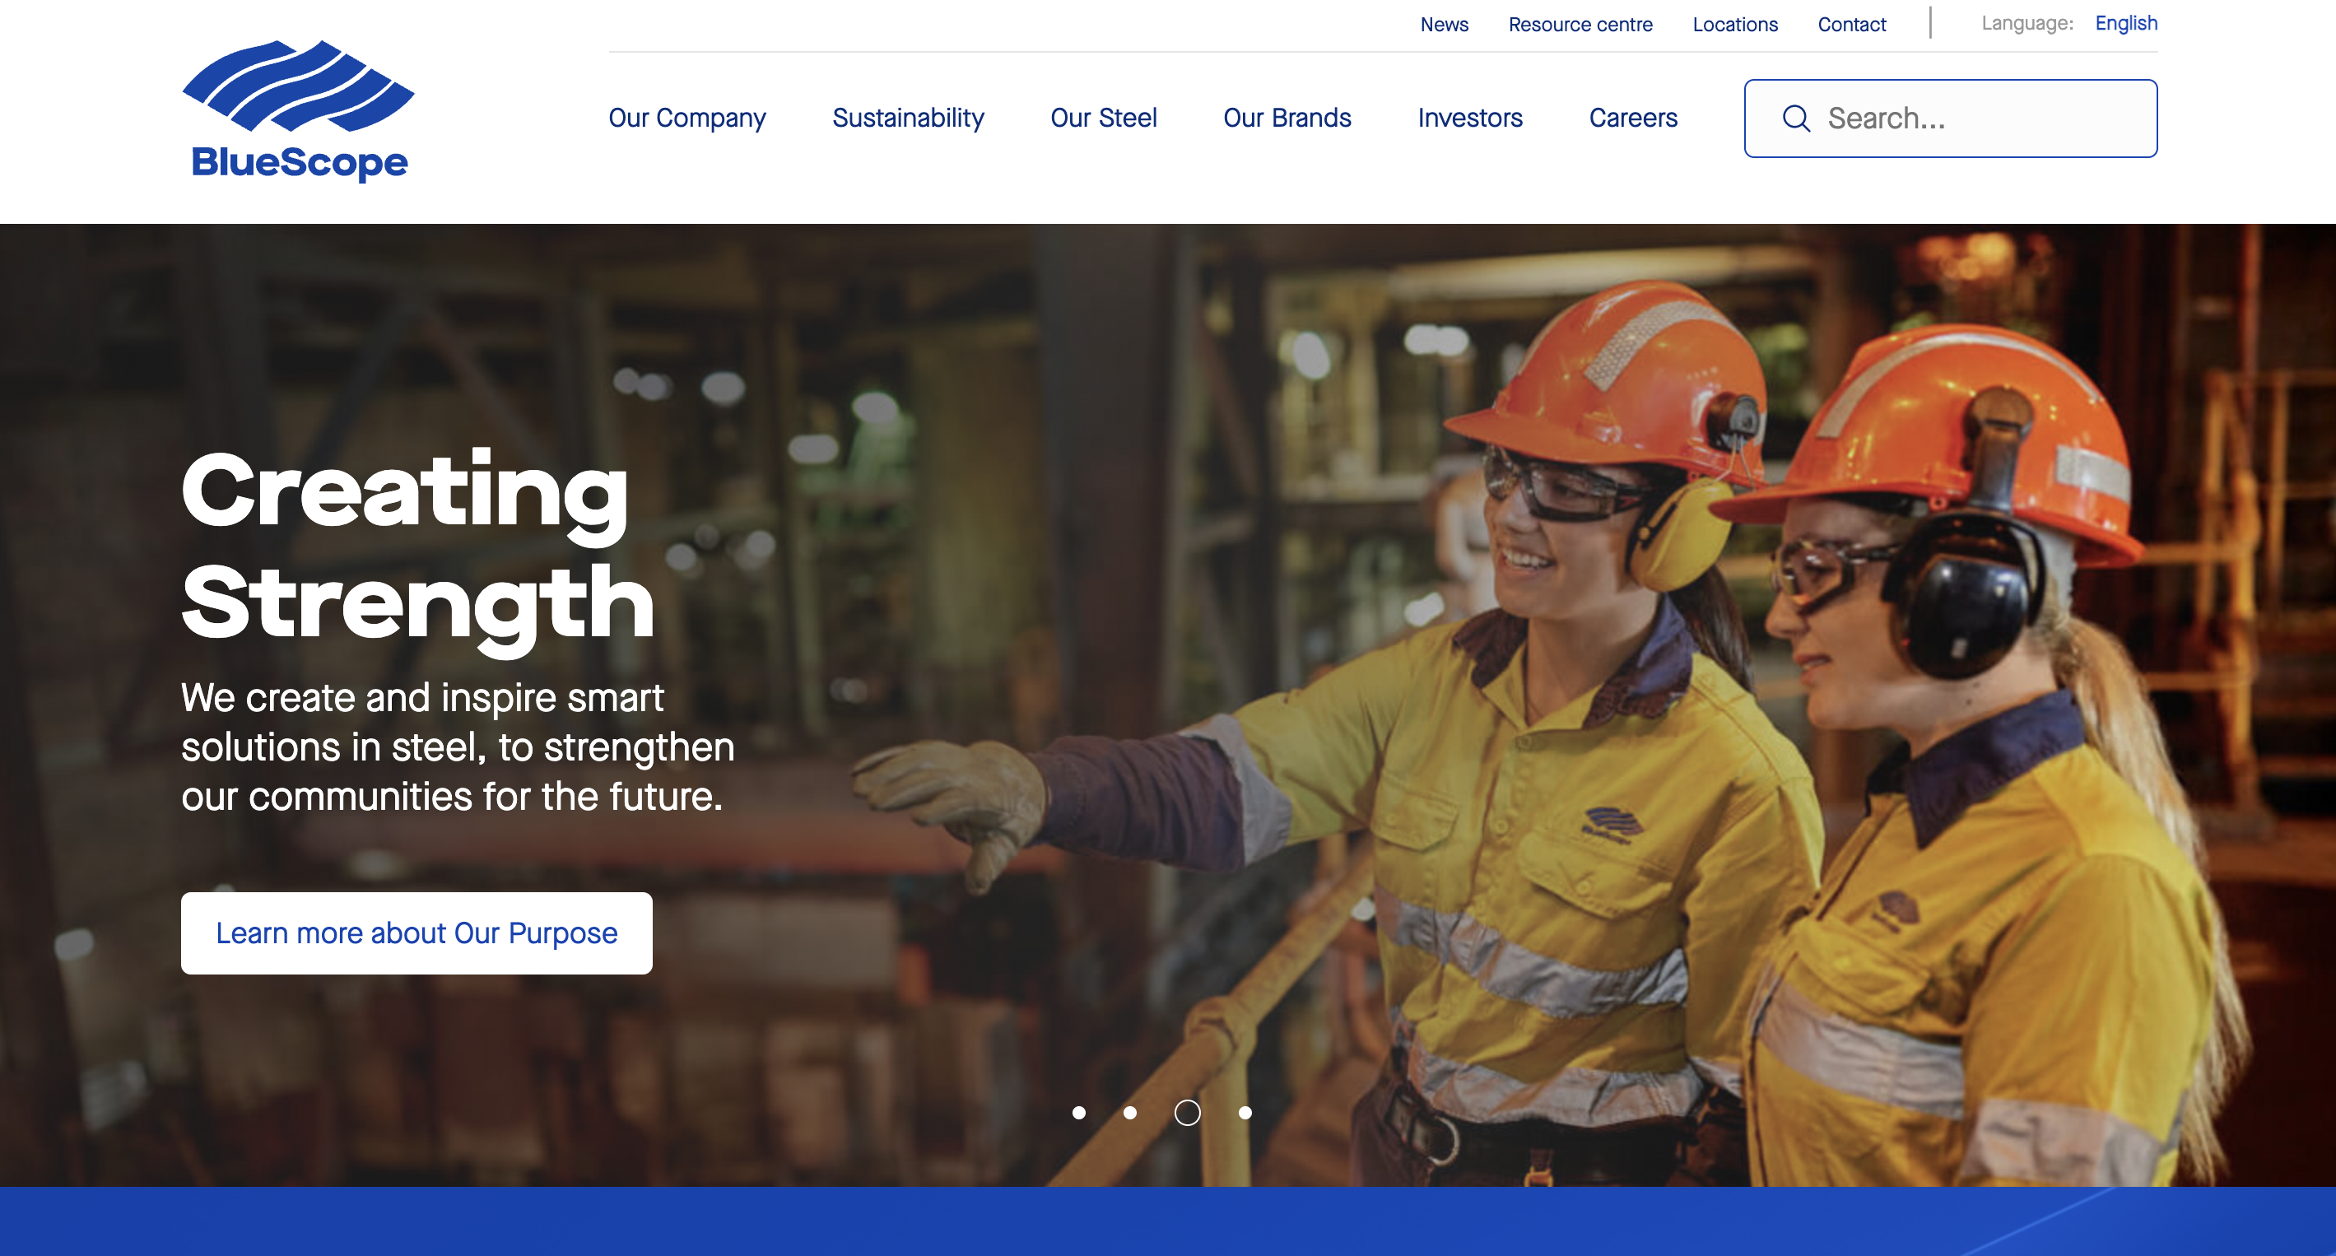This screenshot has width=2336, height=1256.
Task: Click Learn more about Our Purpose
Action: coord(416,933)
